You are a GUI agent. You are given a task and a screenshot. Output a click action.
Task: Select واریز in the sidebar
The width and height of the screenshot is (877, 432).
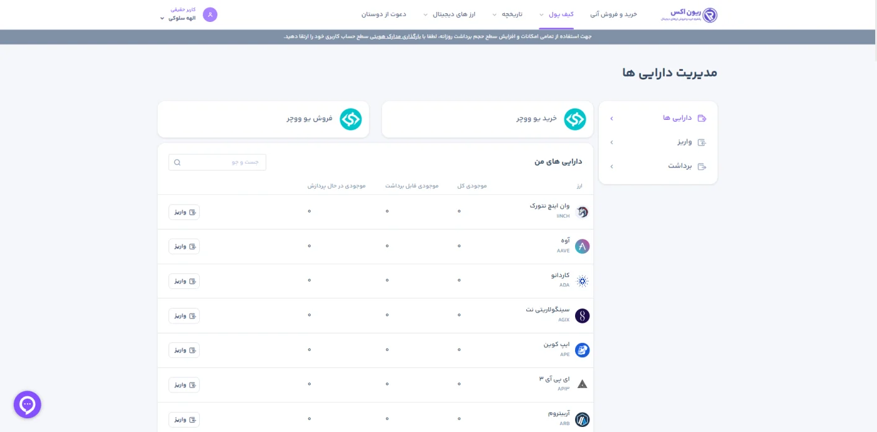(x=658, y=142)
